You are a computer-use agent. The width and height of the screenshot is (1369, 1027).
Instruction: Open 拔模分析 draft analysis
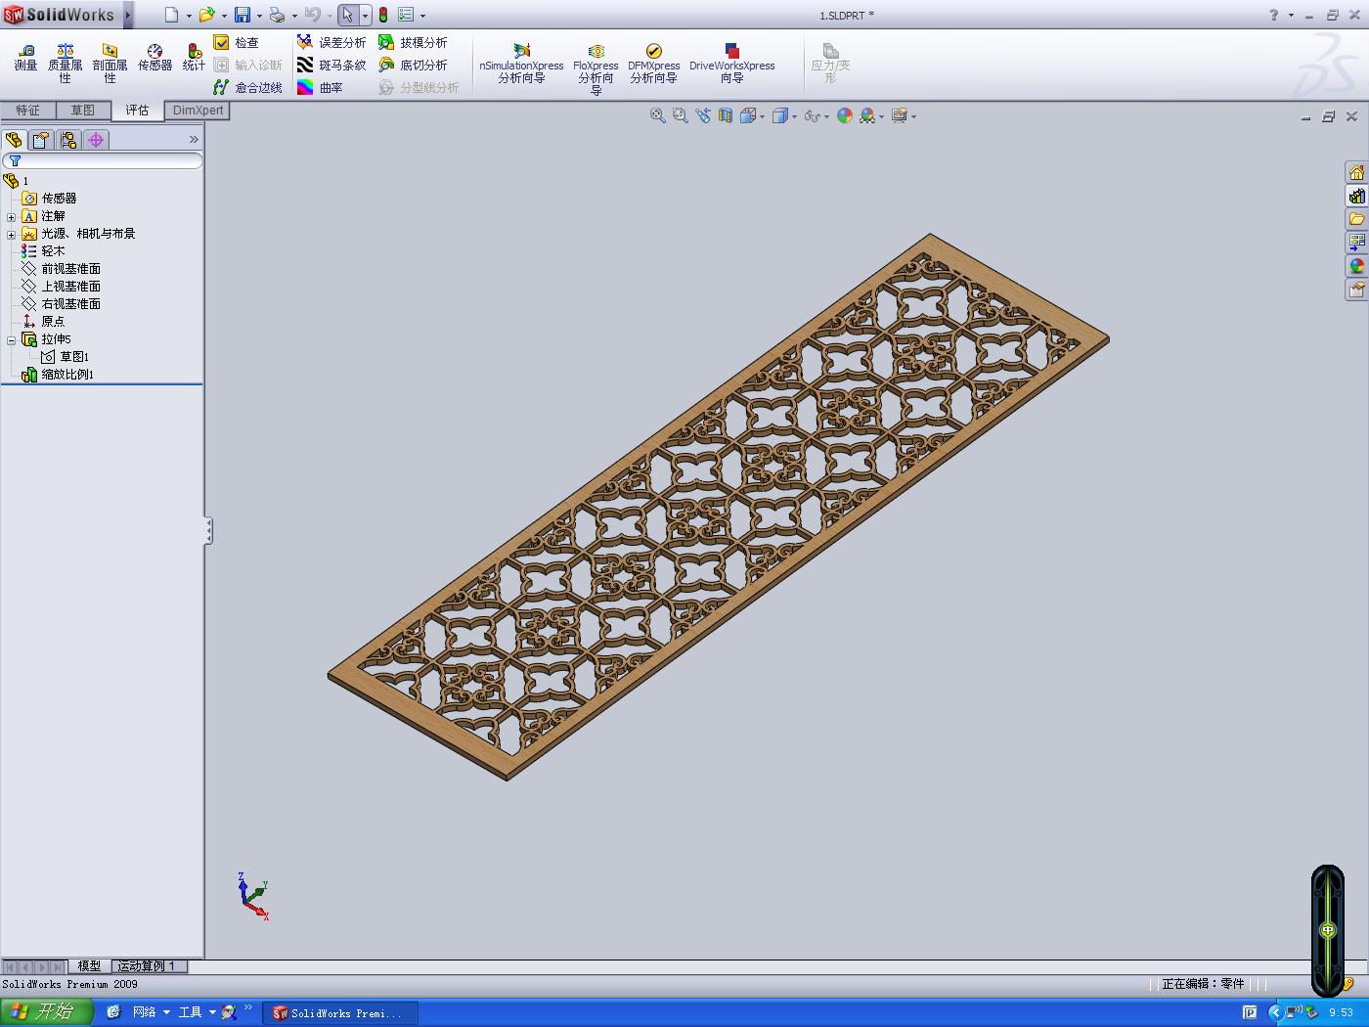[413, 42]
